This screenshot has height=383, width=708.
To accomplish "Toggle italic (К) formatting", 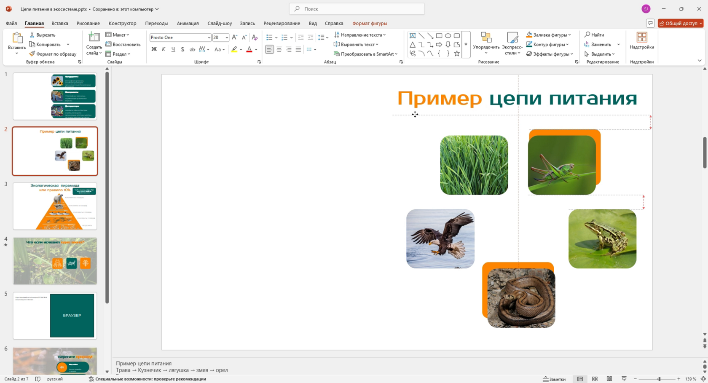I will (x=164, y=49).
